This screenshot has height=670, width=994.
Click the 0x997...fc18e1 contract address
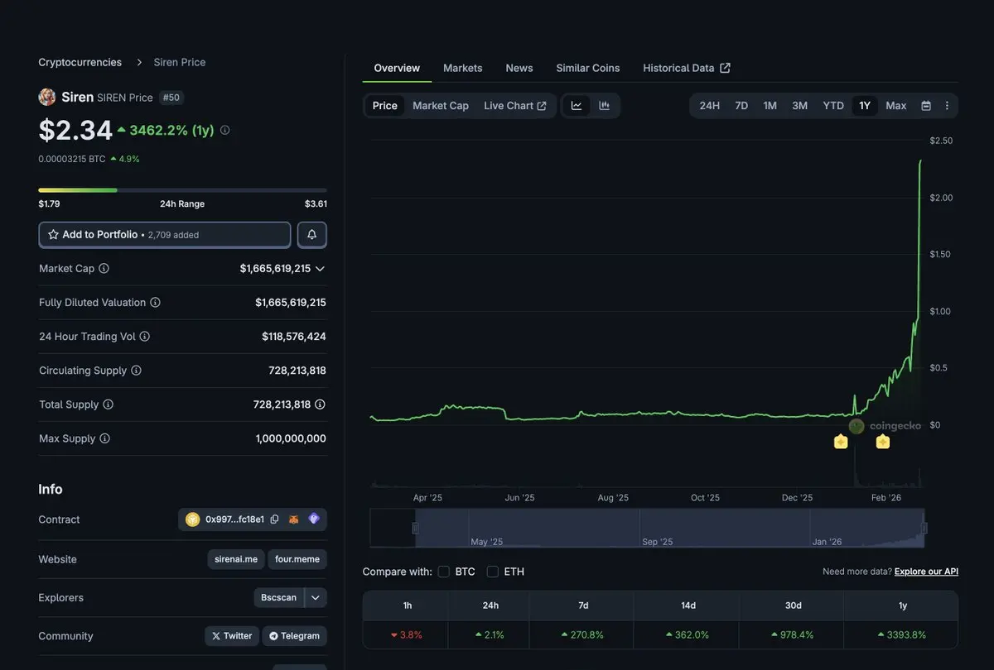point(234,519)
